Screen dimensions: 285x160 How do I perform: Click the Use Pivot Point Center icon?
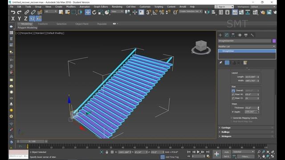click(127, 12)
